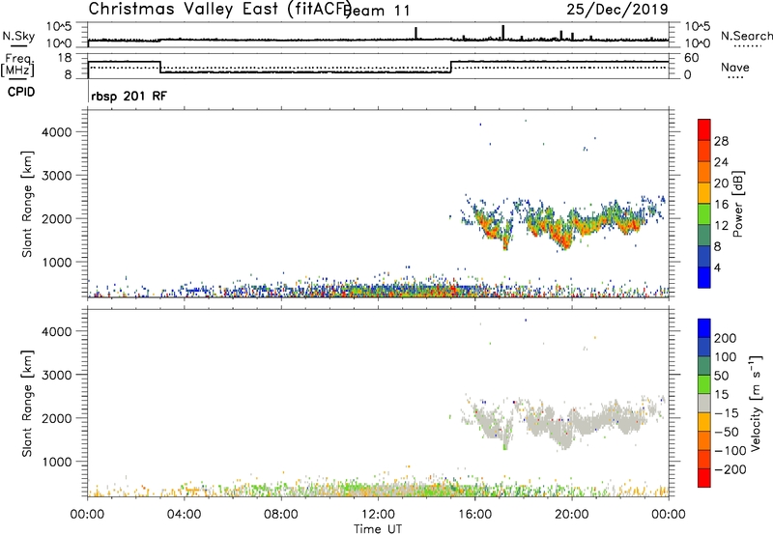Screen dimensions: 773x535
Task: Click the '04:00' time tick label
Action: pos(185,515)
